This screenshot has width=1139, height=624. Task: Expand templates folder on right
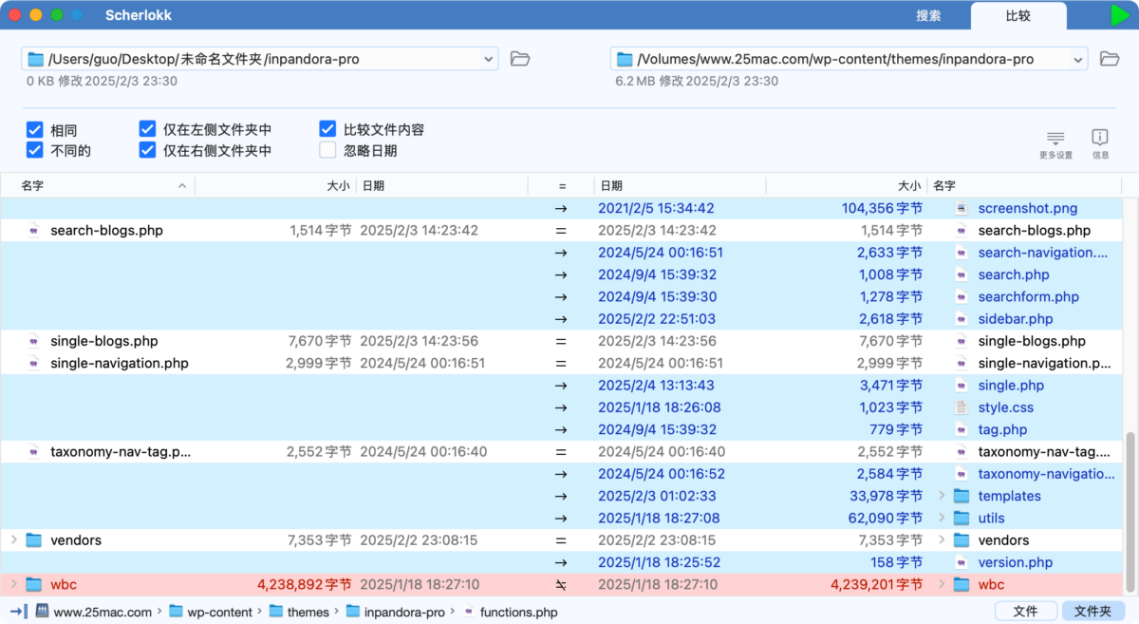pos(942,496)
